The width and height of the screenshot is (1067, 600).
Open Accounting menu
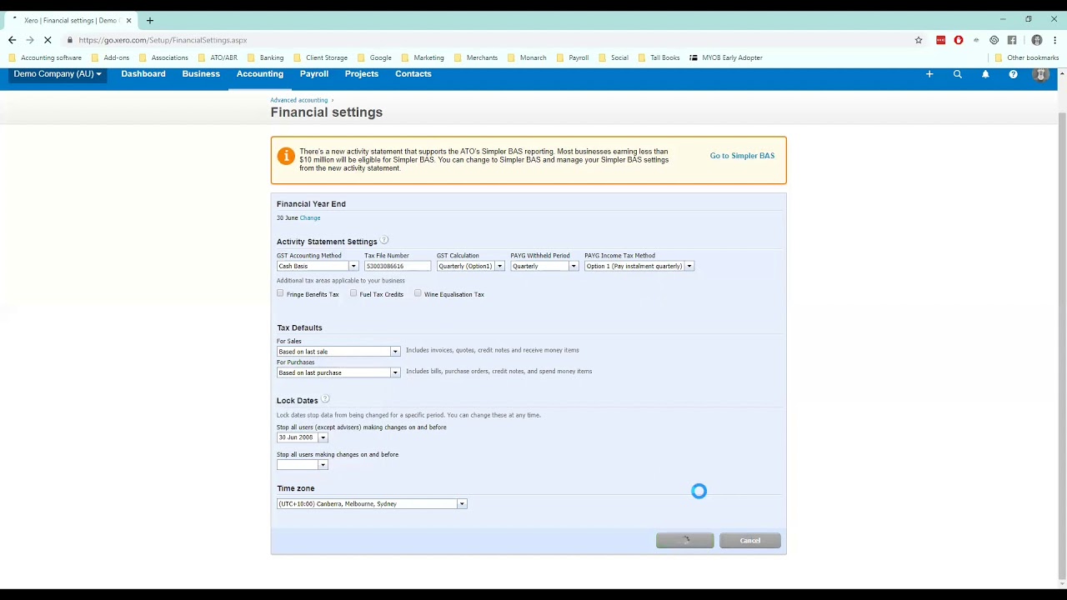(x=260, y=74)
